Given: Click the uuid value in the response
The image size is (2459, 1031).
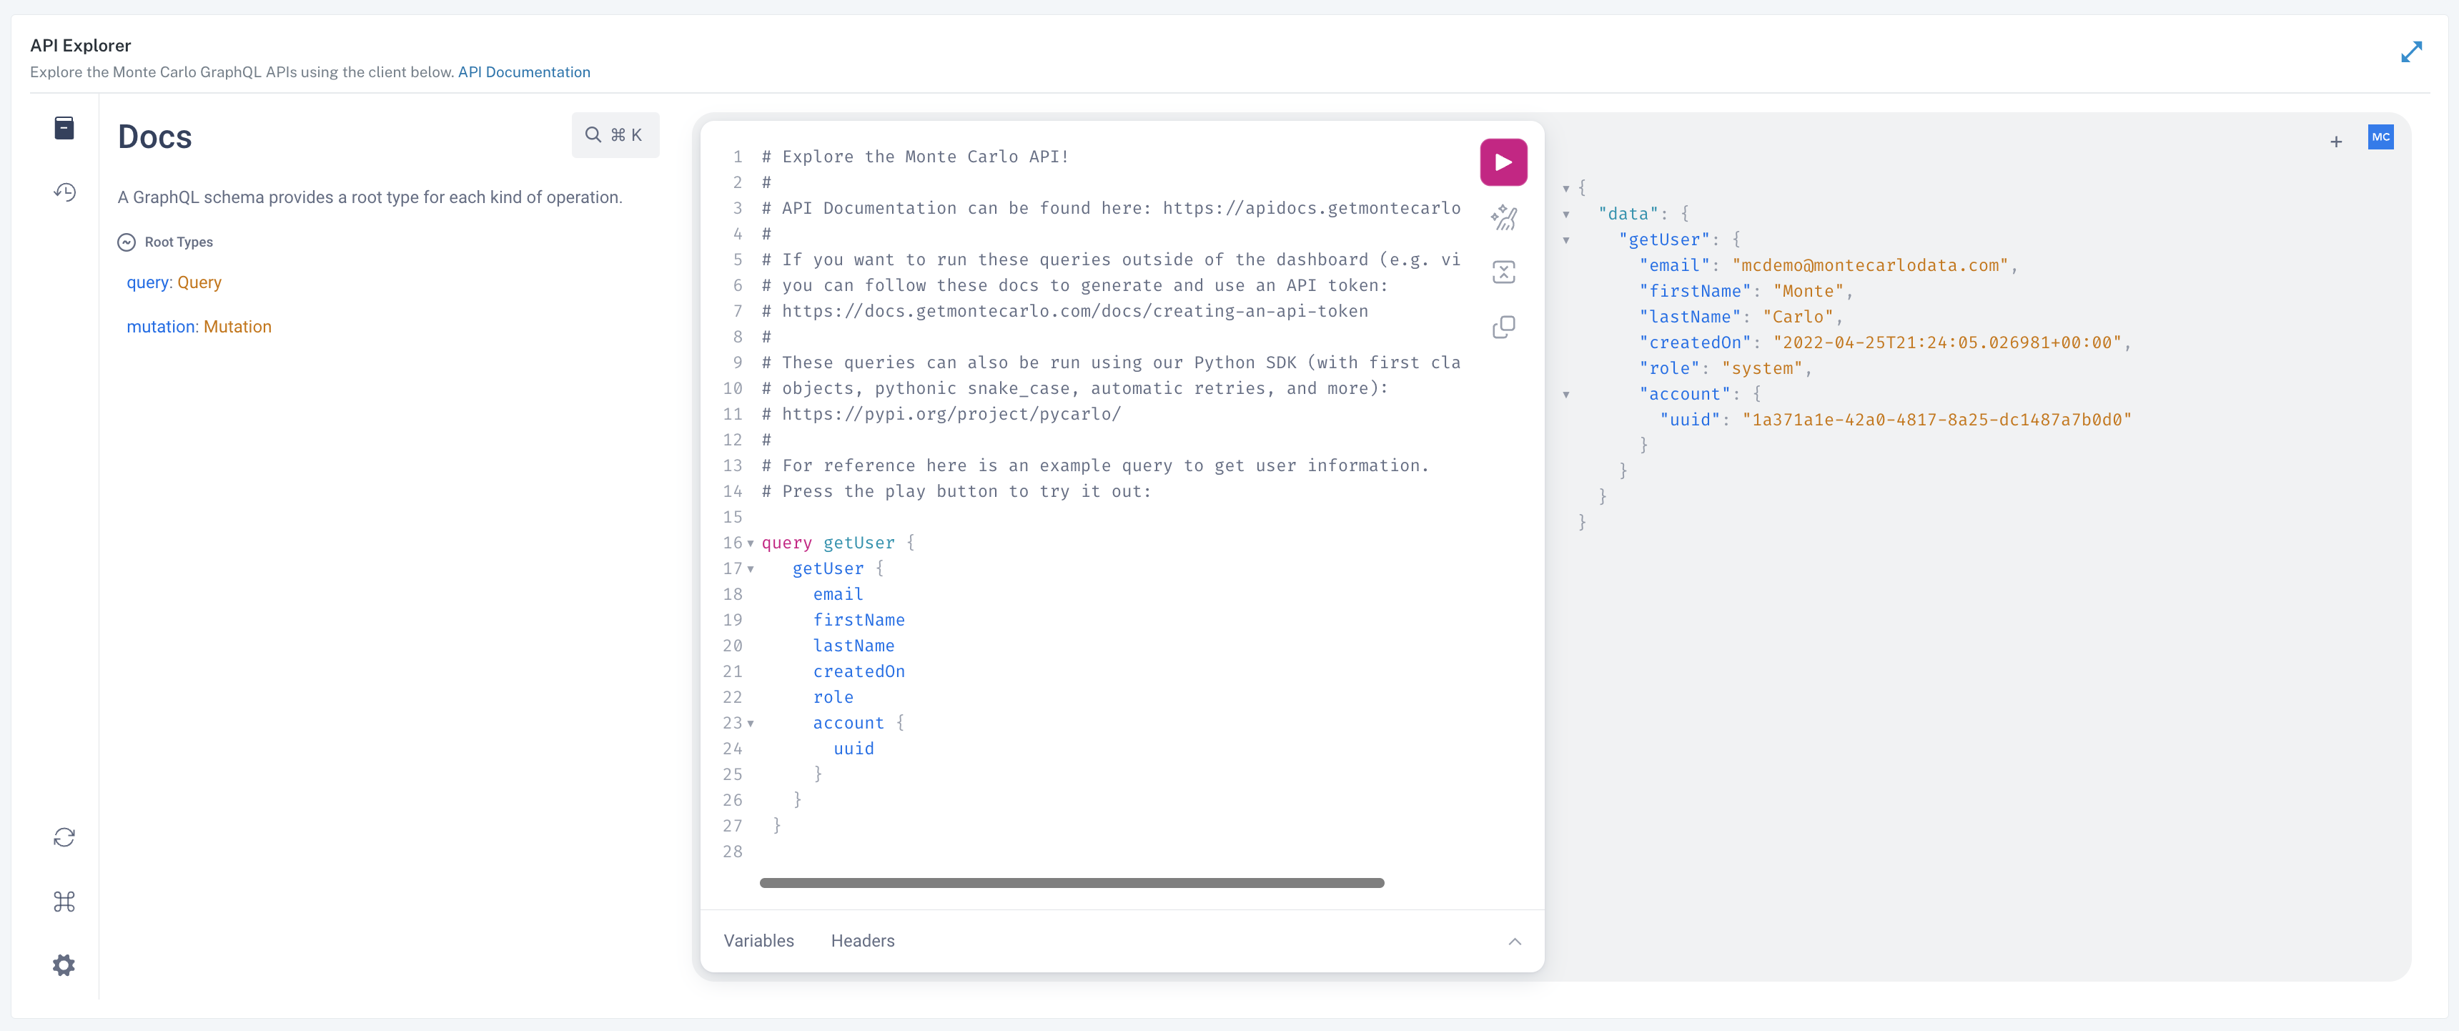Looking at the screenshot, I should (1937, 420).
